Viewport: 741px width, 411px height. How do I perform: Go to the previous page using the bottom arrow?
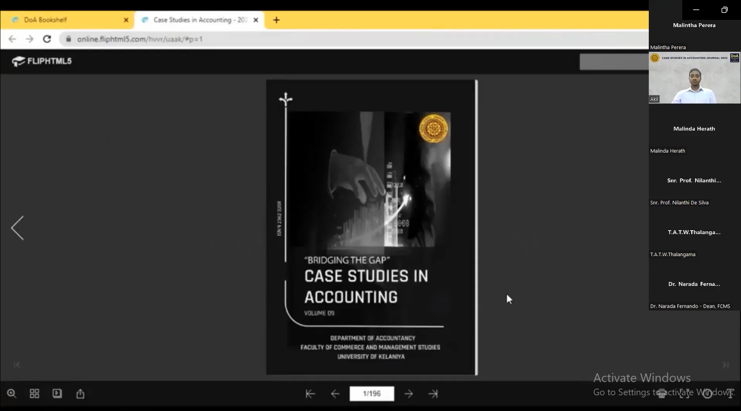[335, 394]
